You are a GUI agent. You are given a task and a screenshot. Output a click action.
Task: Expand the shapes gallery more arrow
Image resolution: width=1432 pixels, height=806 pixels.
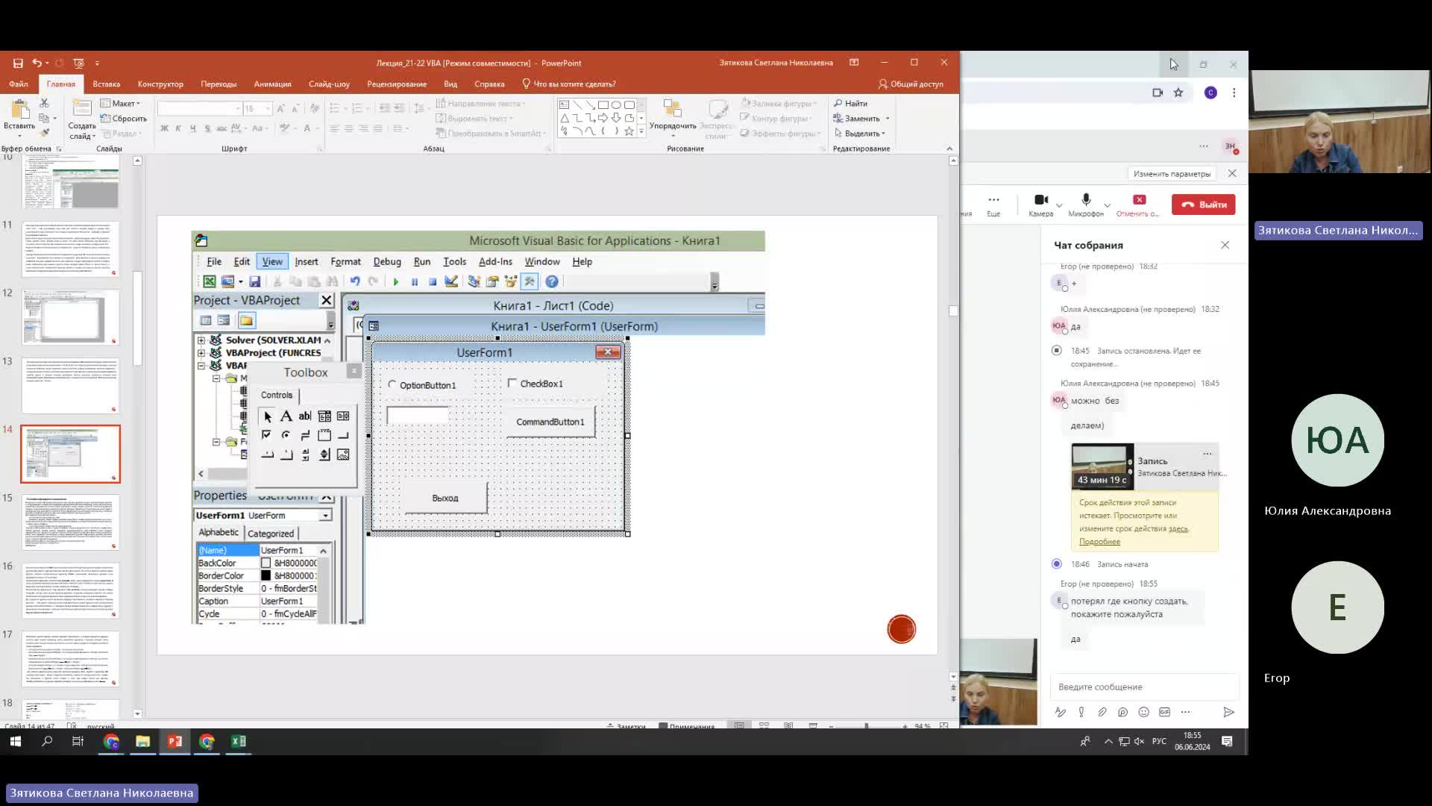pos(641,131)
